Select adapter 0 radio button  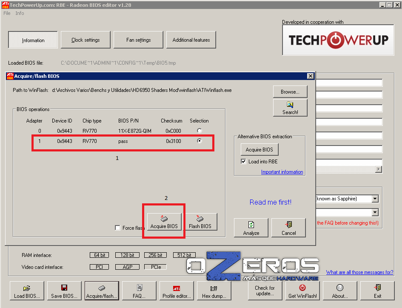(x=200, y=131)
